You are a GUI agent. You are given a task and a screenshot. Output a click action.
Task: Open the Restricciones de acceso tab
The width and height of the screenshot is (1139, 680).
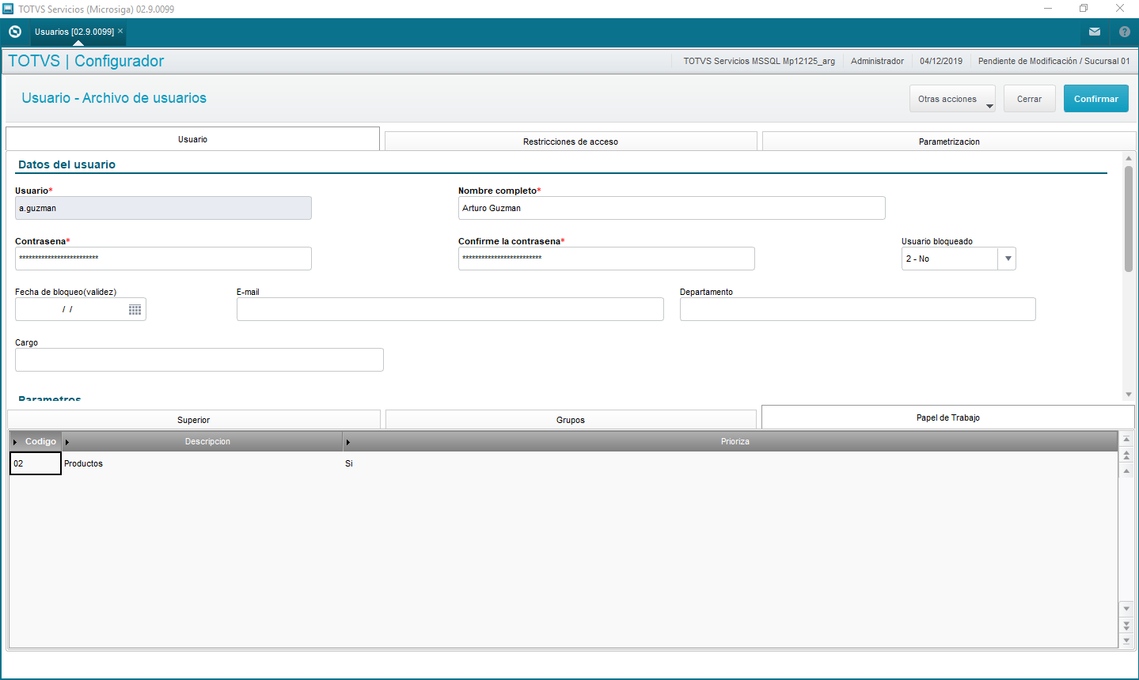pyautogui.click(x=571, y=142)
